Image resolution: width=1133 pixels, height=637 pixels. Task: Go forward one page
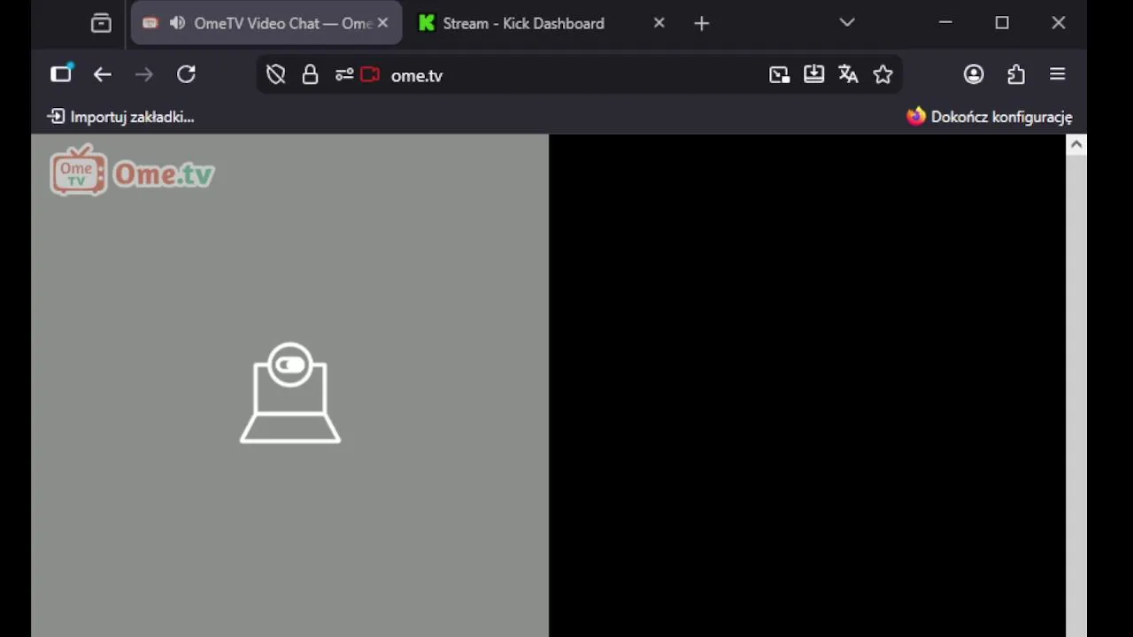143,75
